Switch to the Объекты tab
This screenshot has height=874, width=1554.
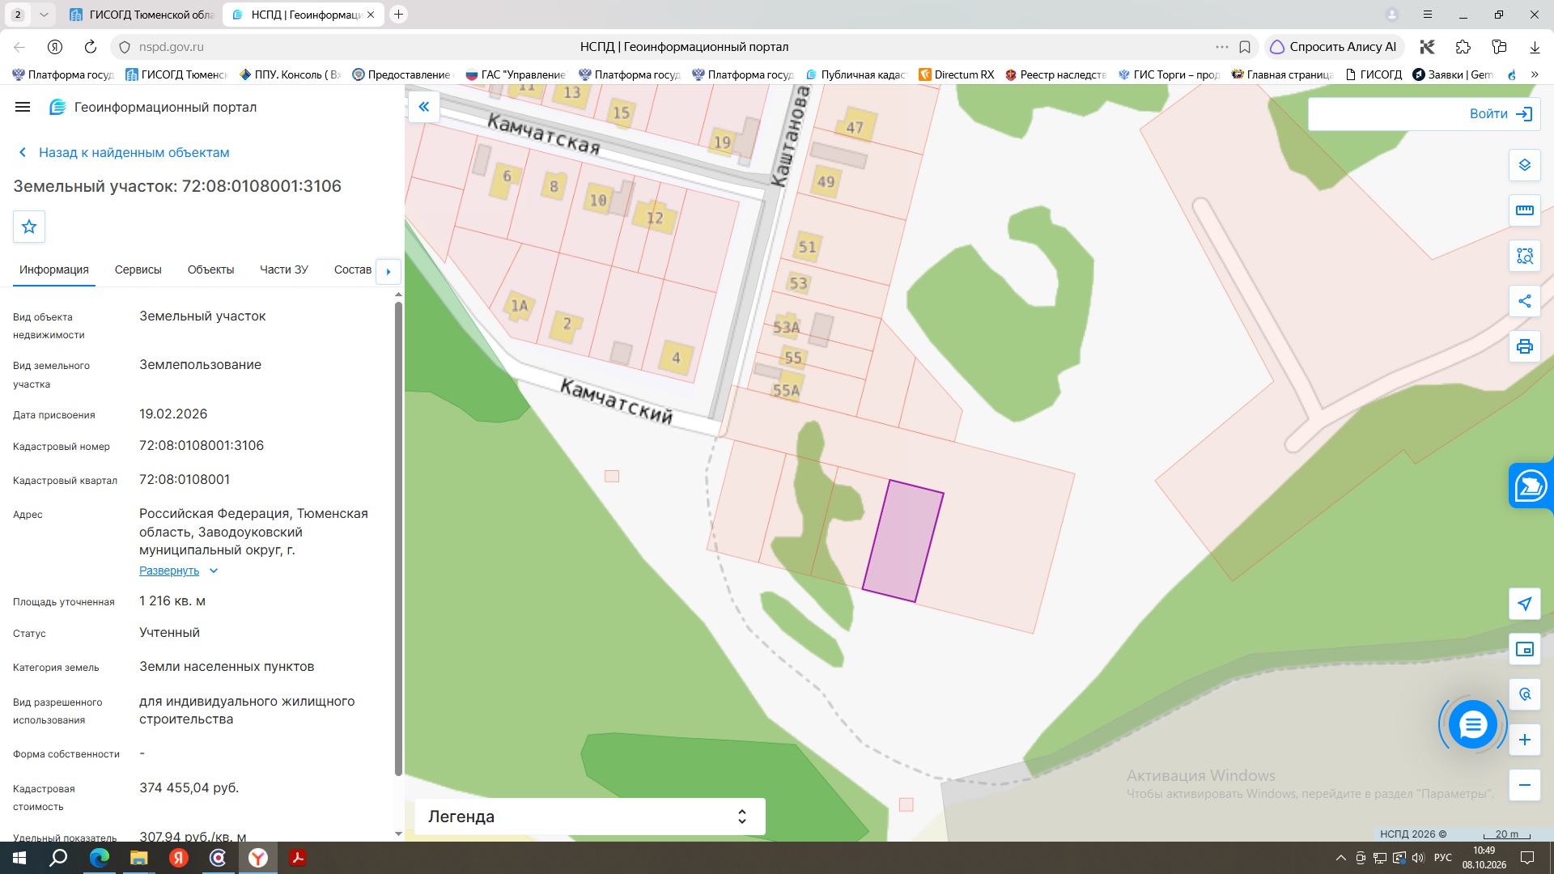[210, 269]
